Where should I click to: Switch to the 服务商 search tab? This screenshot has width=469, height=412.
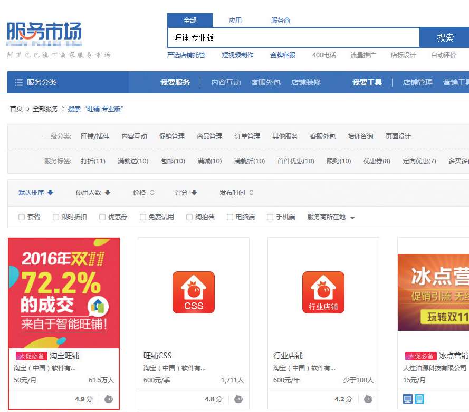click(280, 21)
